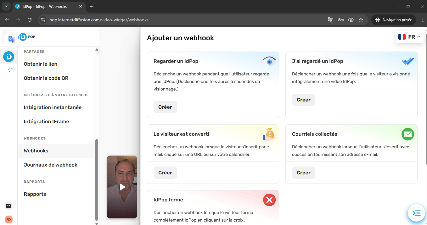
Task: Click the RAPPORTS section label
Action: point(34,182)
